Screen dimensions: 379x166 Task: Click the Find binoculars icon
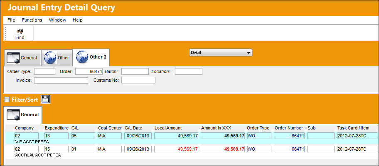click(x=20, y=31)
